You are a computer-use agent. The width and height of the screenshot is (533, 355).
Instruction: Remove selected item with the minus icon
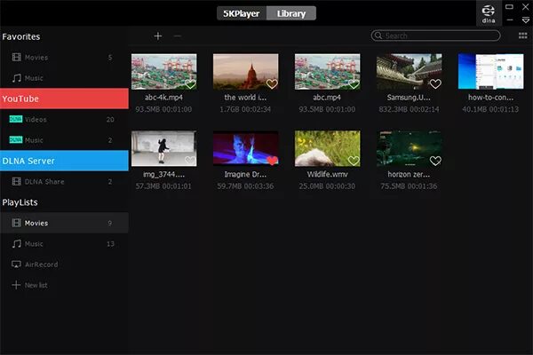pos(177,36)
